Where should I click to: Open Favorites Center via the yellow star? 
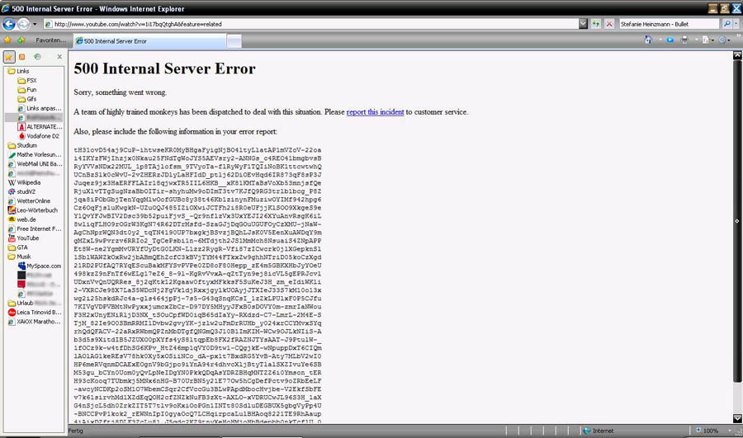[7, 40]
